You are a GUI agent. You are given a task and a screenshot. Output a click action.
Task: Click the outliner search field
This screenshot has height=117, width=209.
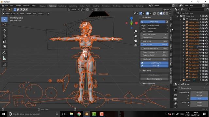[x=196, y=9]
